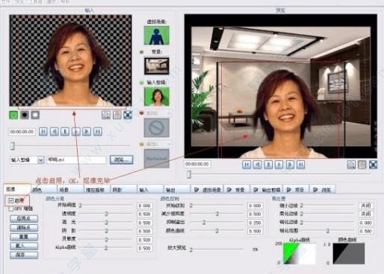Viewport: 384px width, 274px height.
Task: Open the 输入剪辑 source dropdown
Action: [41, 160]
